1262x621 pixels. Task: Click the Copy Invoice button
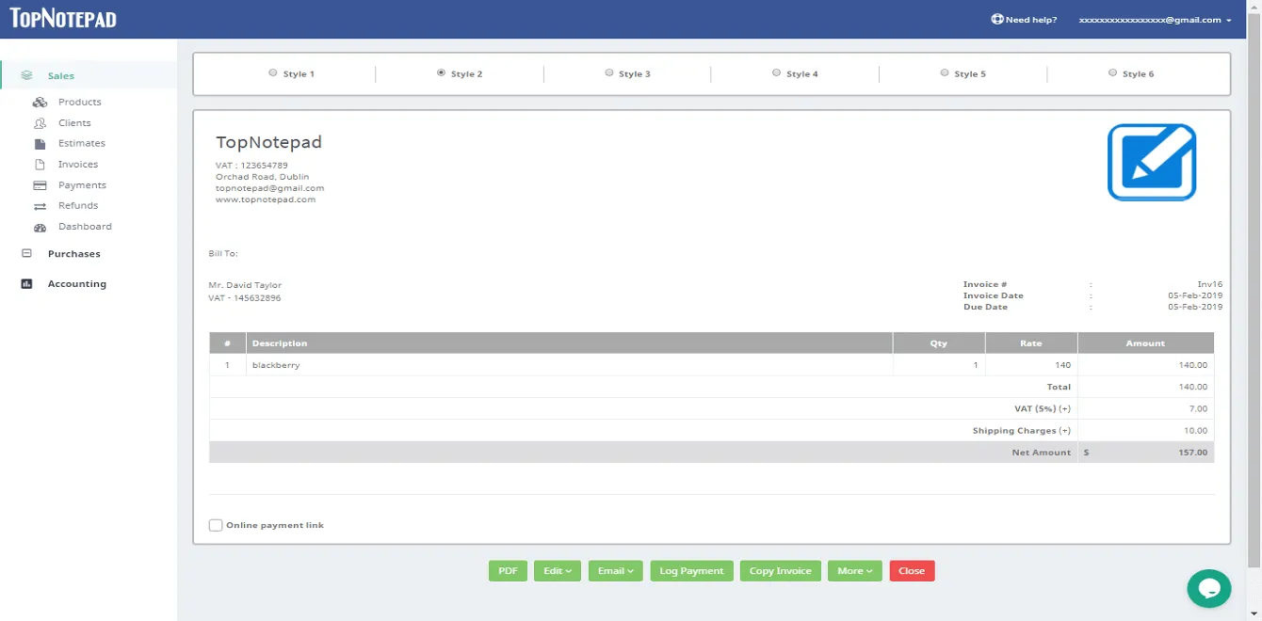[x=781, y=570]
